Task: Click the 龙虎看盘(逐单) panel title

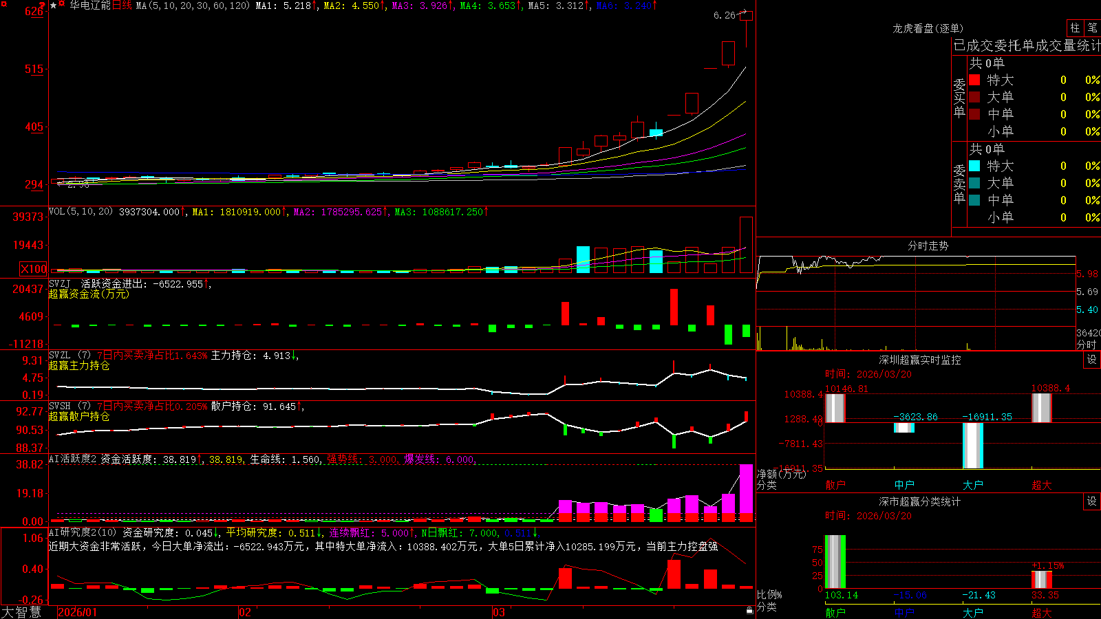Action: pos(928,28)
